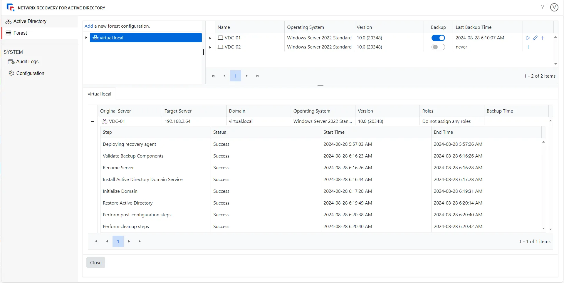The image size is (564, 283).
Task: Click the Netwrix logo icon
Action: coord(11,8)
